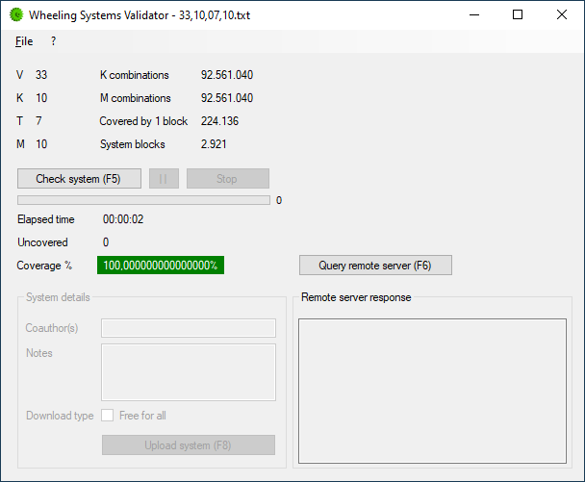
Task: Click the green app icon in title bar
Action: [x=16, y=15]
